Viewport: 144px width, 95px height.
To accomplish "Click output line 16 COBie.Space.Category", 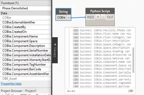I will [105, 44].
